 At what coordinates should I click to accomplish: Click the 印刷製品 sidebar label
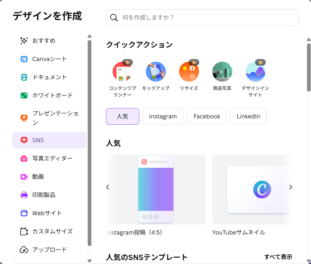coord(44,195)
